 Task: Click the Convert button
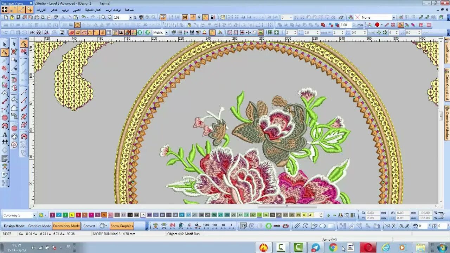[89, 226]
